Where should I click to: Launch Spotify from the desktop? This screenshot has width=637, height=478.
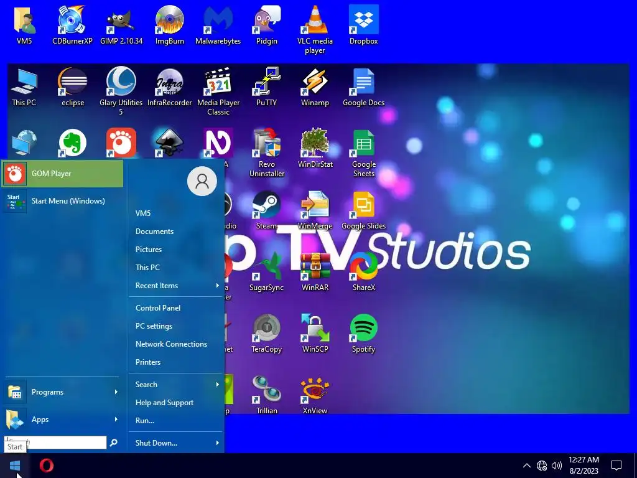pos(363,334)
